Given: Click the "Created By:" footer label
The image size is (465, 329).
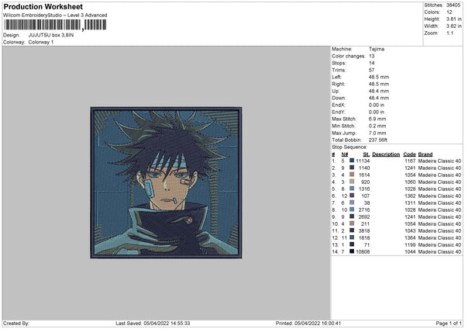Looking at the screenshot, I should 16,324.
